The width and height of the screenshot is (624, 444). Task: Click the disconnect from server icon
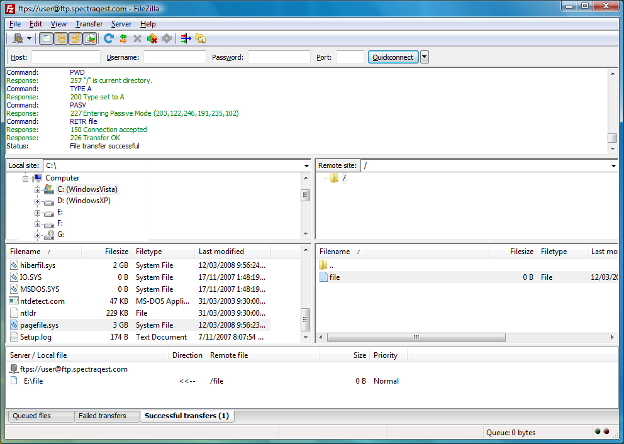tap(152, 39)
